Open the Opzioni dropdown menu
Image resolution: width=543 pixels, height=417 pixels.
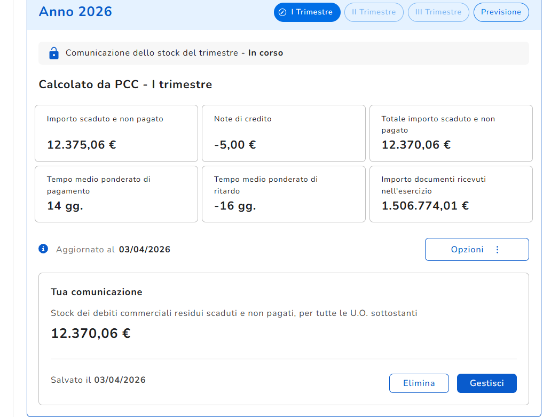(476, 250)
